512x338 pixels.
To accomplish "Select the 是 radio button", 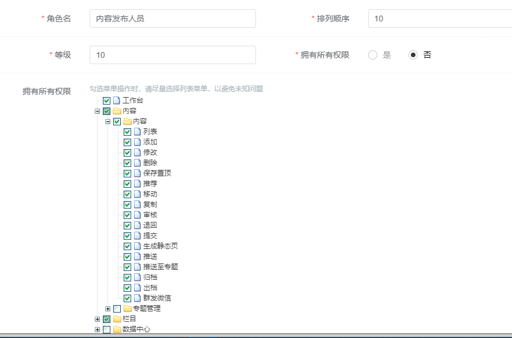I will [373, 55].
